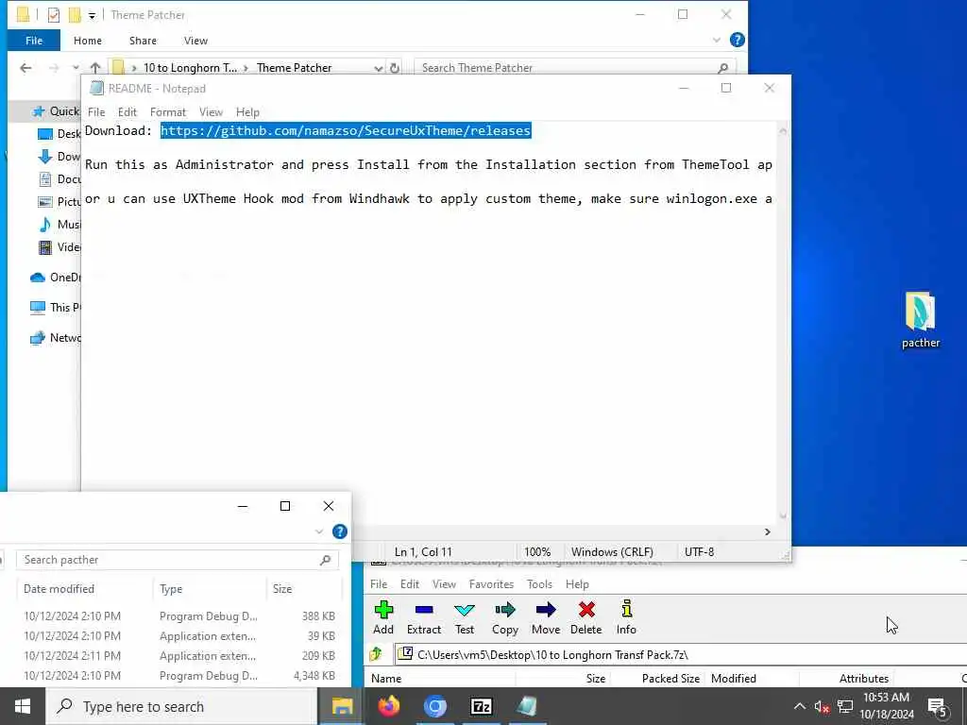This screenshot has width=967, height=725.
Task: Open Help in Theme Patcher explorer window
Action: pyautogui.click(x=737, y=40)
